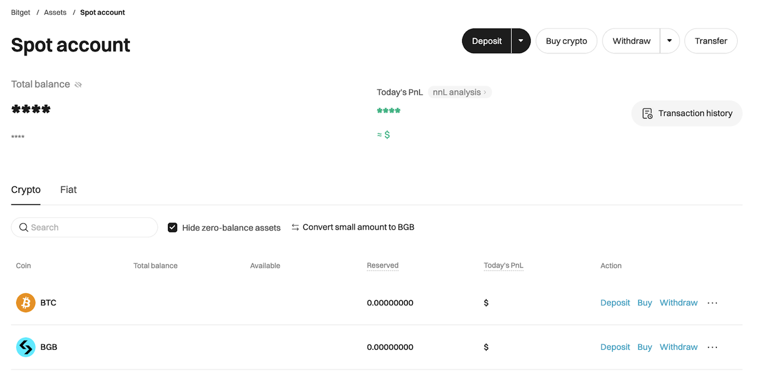Open Transaction history
Viewport: 759px width, 382px height.
pyautogui.click(x=687, y=113)
